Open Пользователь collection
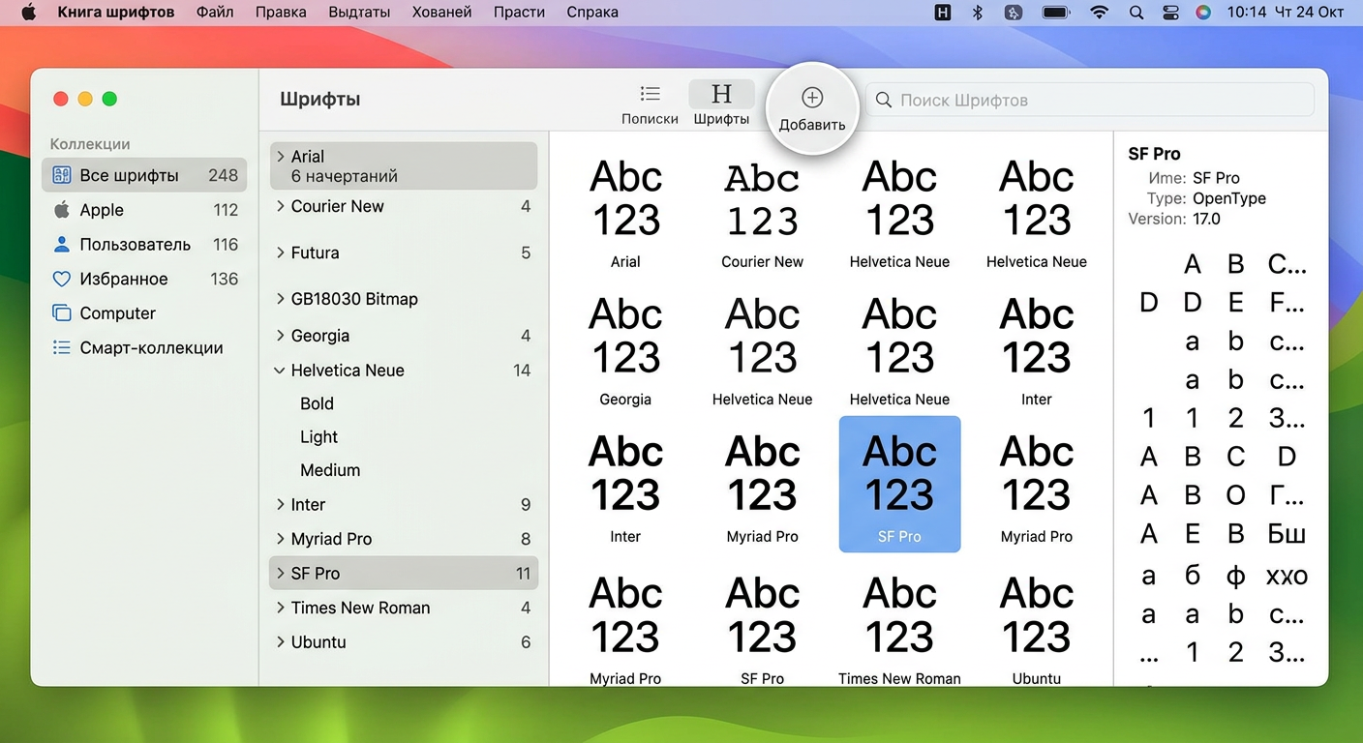This screenshot has height=743, width=1363. (x=134, y=245)
